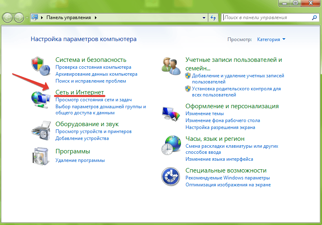This screenshot has height=225, width=322.
Task: Open the Clock, Language and Region globe icon
Action: 171,145
